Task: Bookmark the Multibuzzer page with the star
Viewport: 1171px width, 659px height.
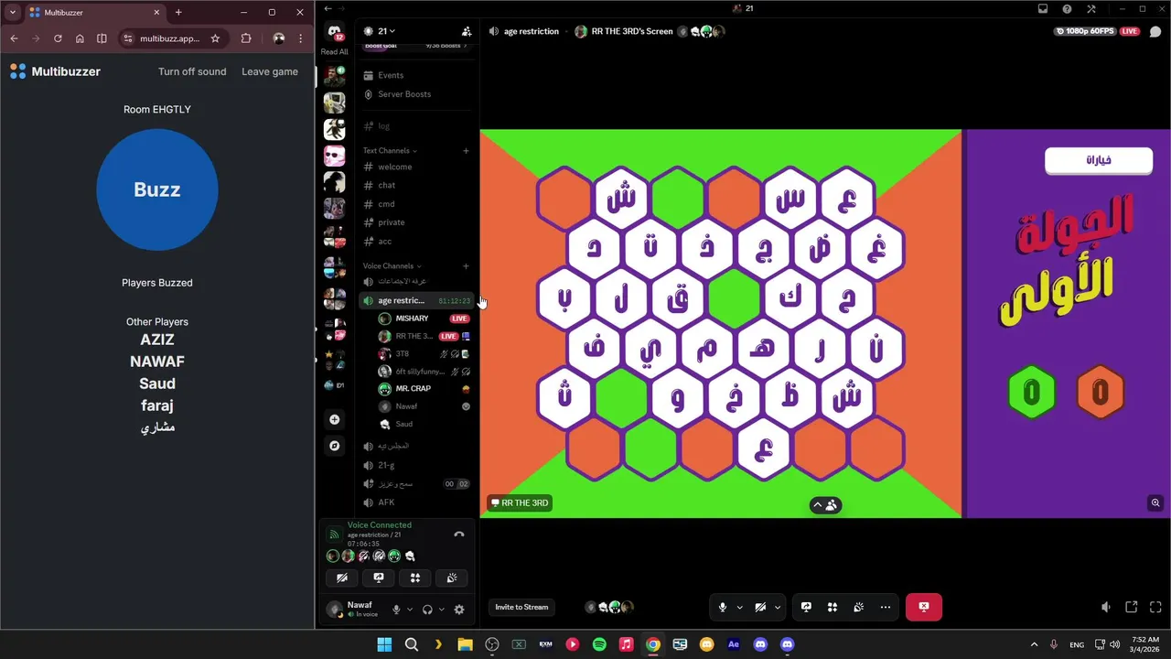Action: tap(215, 38)
